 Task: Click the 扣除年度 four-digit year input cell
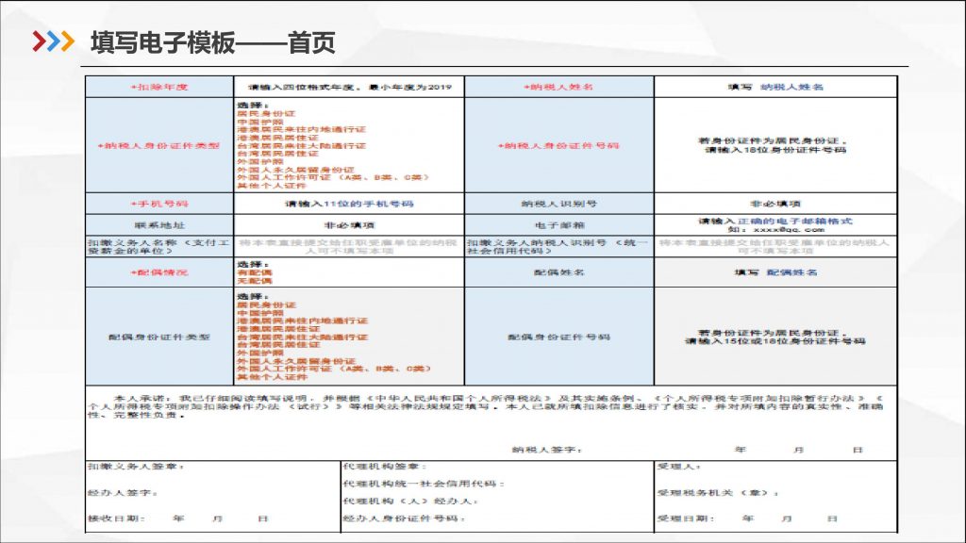pyautogui.click(x=349, y=87)
